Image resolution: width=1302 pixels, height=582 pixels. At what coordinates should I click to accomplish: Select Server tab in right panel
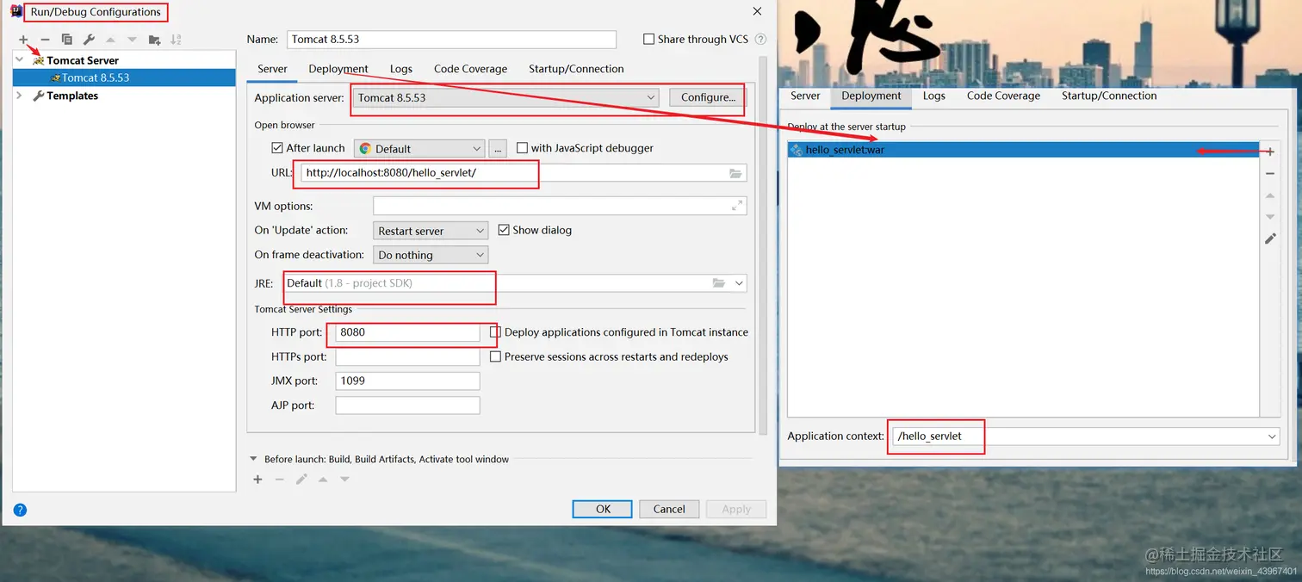(x=805, y=96)
